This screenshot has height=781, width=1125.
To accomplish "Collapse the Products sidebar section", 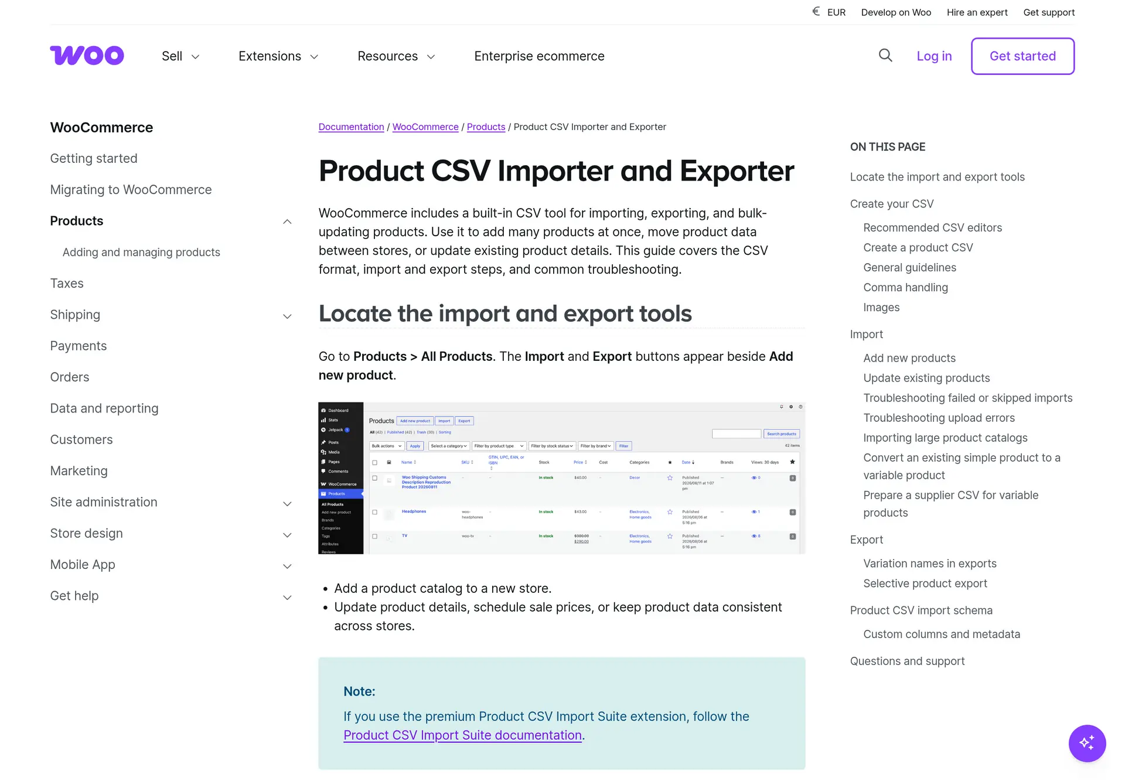I will 287,221.
